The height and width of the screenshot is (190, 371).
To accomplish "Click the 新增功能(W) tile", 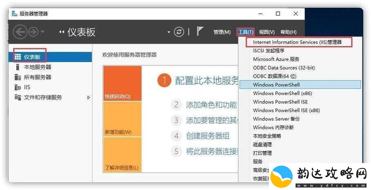I will [x=122, y=119].
